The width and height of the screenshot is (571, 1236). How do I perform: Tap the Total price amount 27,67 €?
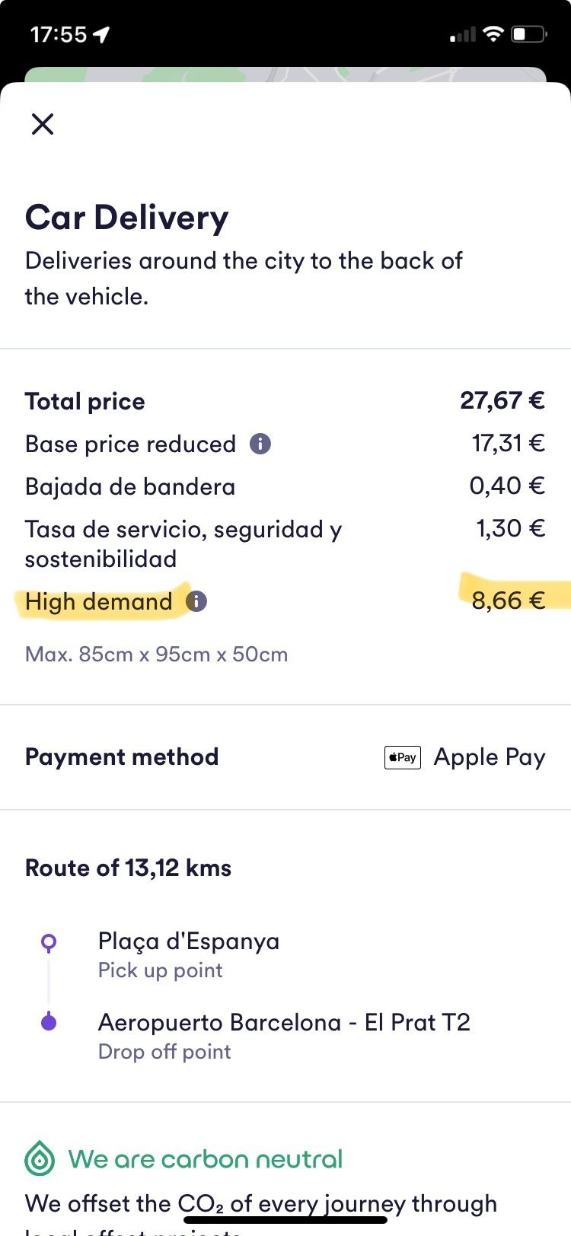coord(502,400)
